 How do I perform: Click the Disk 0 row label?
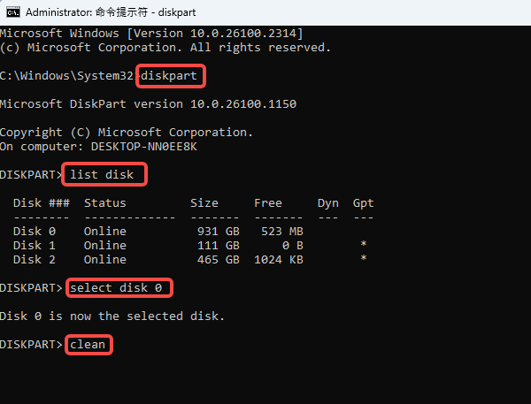[35, 232]
